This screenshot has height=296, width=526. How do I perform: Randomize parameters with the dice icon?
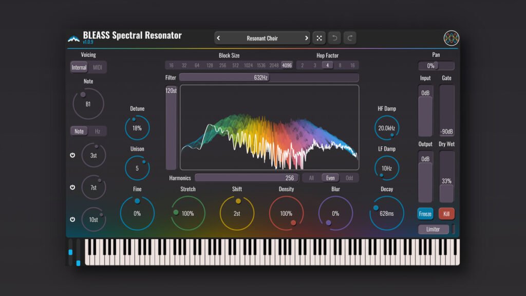pos(319,38)
